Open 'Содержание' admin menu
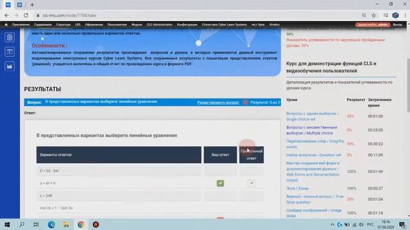The image size is (410, 230). (x=43, y=24)
